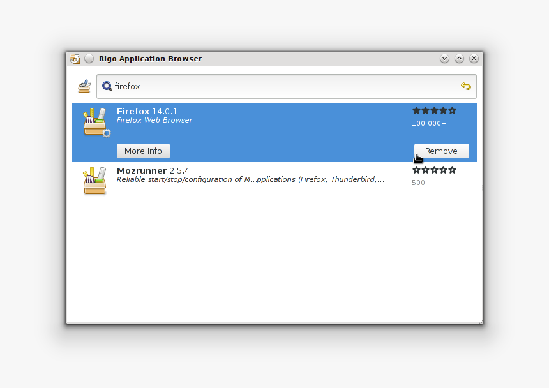Open the small circle menu in the title bar

point(89,58)
